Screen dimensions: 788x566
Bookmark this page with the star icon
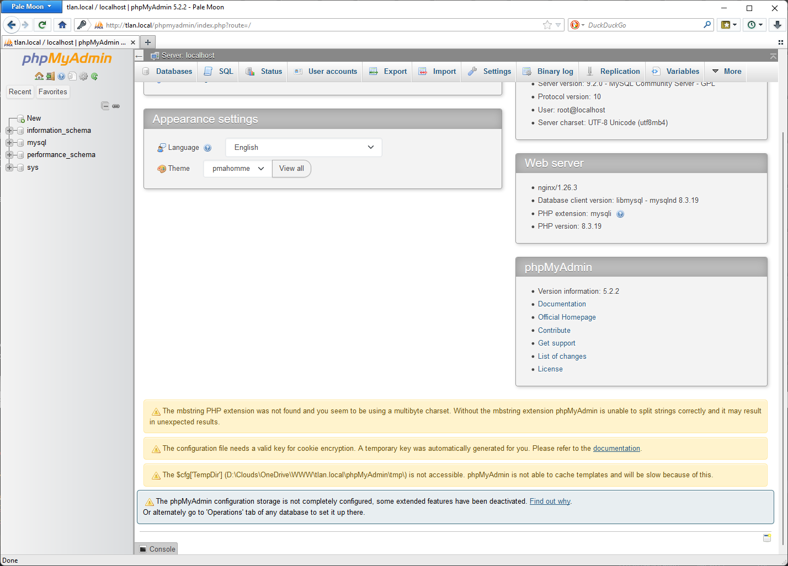click(547, 25)
